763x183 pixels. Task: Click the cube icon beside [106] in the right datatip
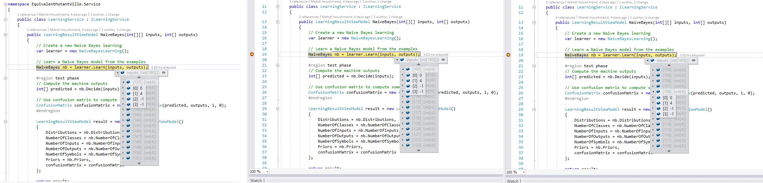coord(658,81)
